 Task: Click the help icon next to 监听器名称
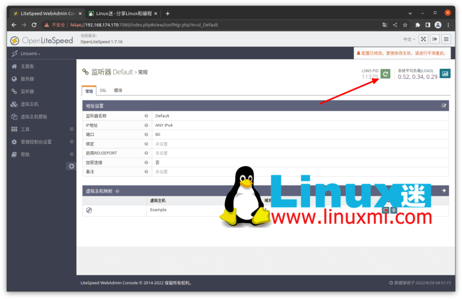tap(146, 116)
